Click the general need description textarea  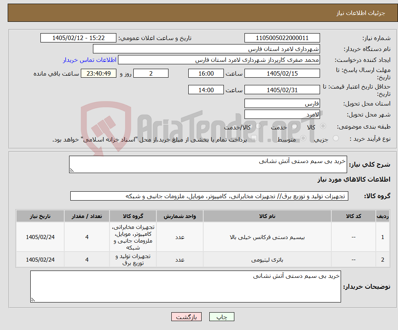pos(208,164)
